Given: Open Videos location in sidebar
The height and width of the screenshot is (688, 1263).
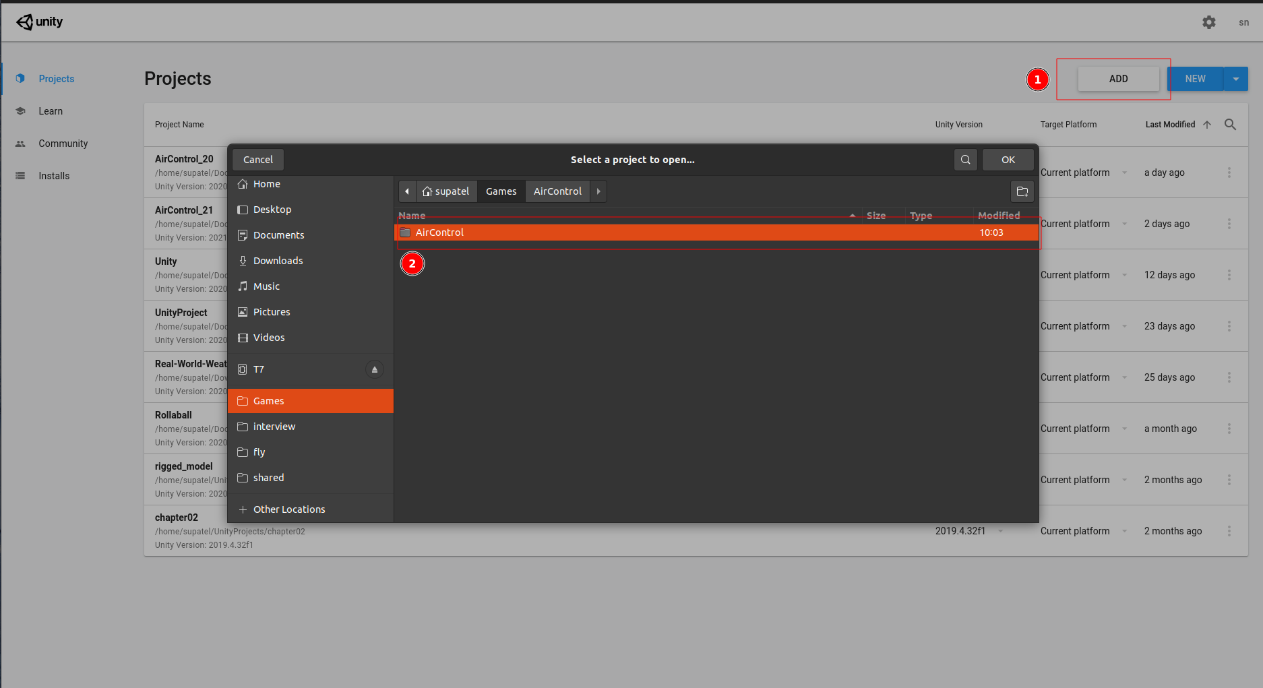Looking at the screenshot, I should click(x=311, y=338).
